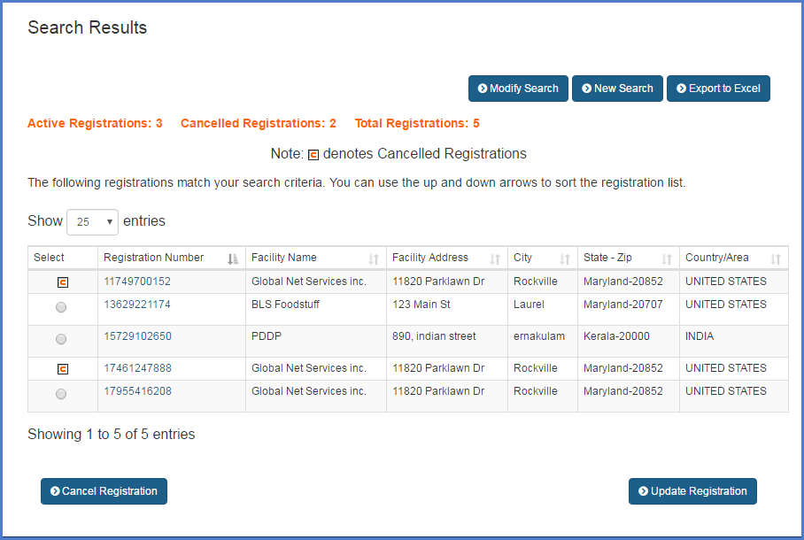Sort the Facility Name column
This screenshot has width=804, height=540.
[374, 258]
